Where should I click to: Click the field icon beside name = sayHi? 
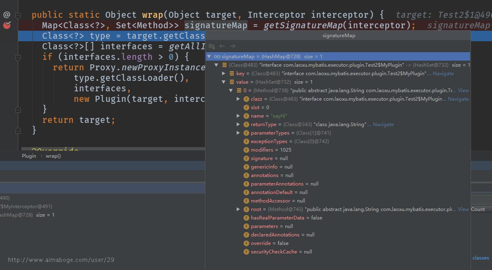(246, 116)
